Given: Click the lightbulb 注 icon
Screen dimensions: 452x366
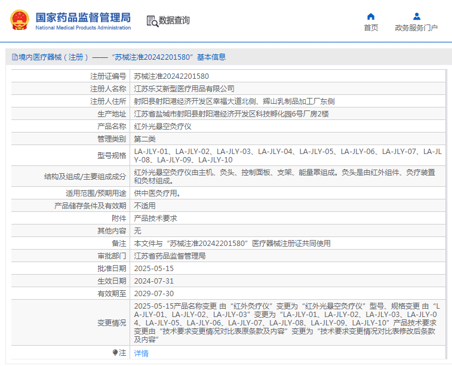Looking at the screenshot, I should point(115,352).
